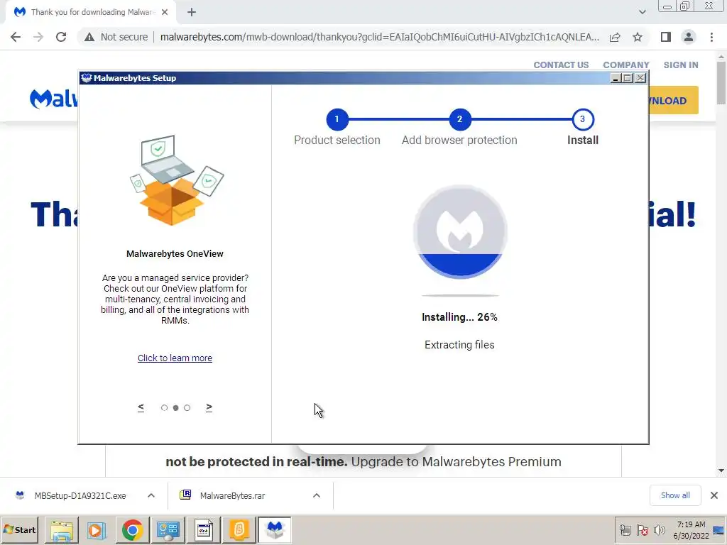Click the Malwarebytes Setup title bar icon
This screenshot has width=727, height=545.
[86, 78]
